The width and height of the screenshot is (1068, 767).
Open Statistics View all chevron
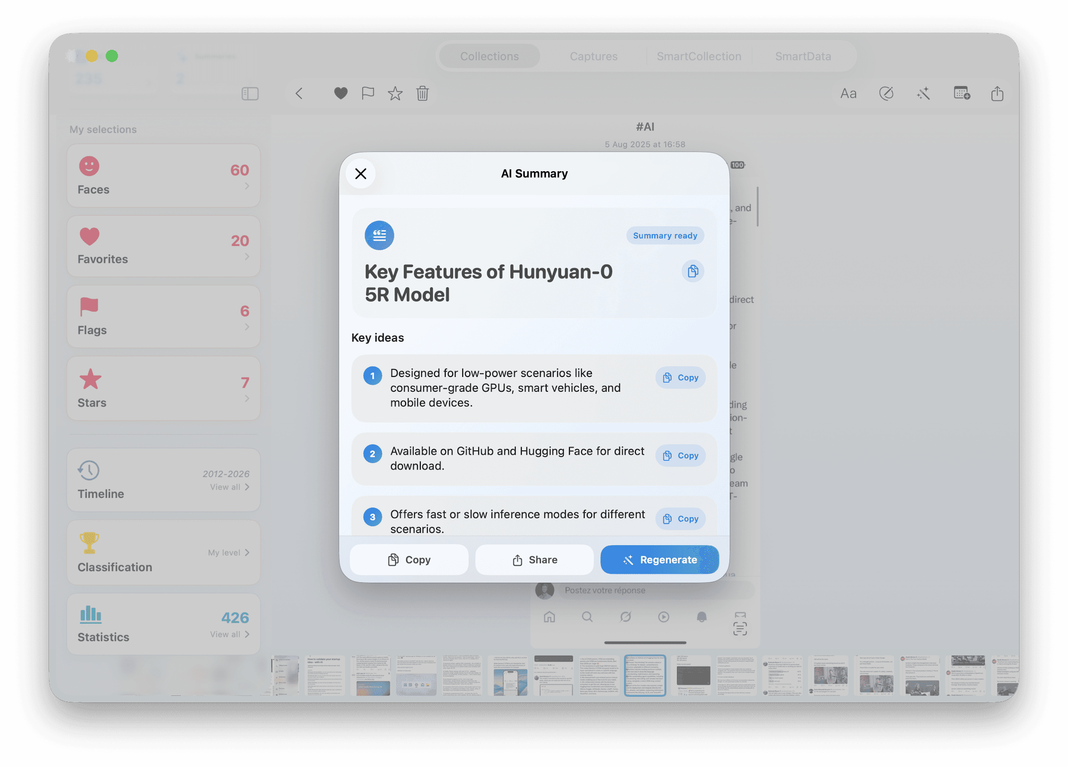(247, 634)
